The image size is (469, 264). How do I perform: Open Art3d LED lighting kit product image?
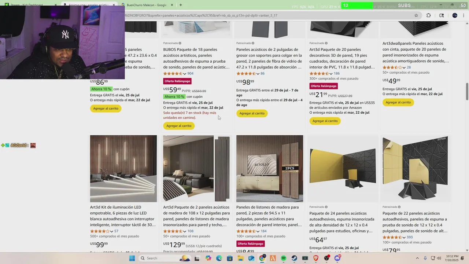123,169
